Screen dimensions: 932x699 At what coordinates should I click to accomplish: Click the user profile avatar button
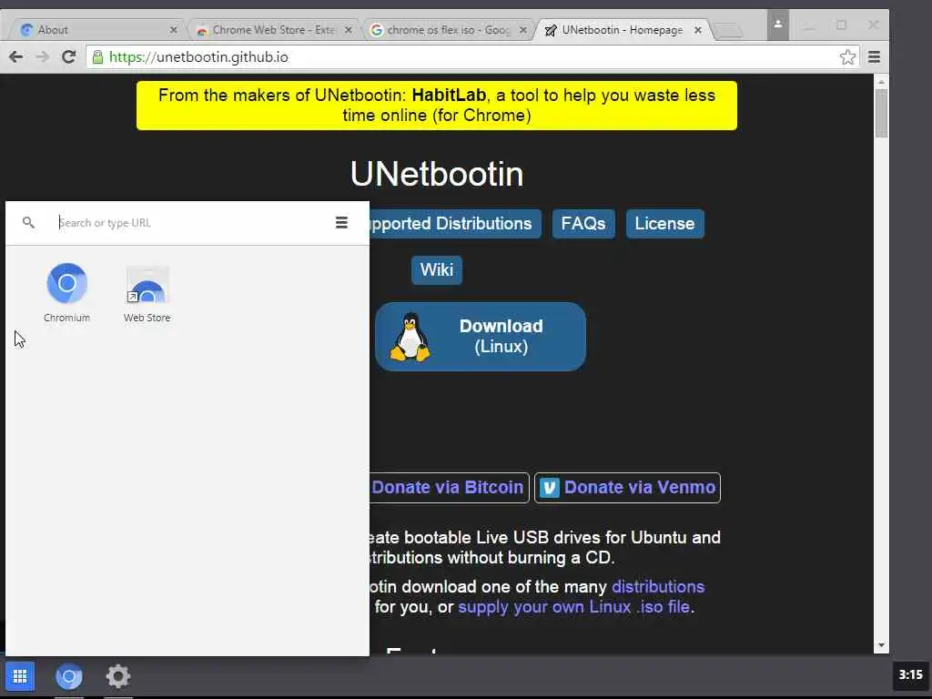pyautogui.click(x=777, y=25)
